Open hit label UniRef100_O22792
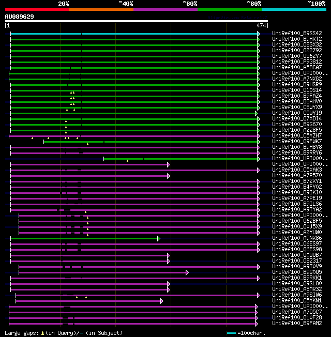Viewport: 331px width, 337px height. tap(297, 50)
